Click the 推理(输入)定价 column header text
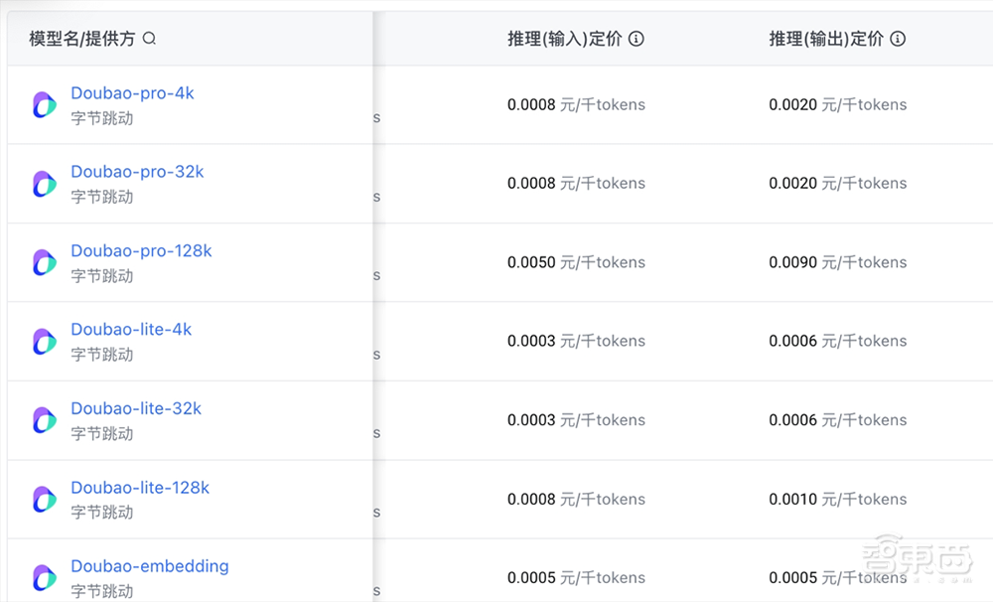The height and width of the screenshot is (602, 993). pyautogui.click(x=564, y=39)
